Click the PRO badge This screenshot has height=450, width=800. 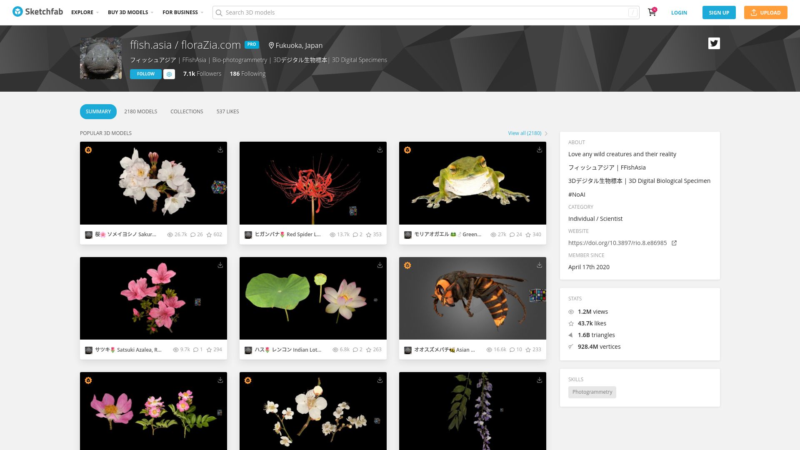pos(252,45)
